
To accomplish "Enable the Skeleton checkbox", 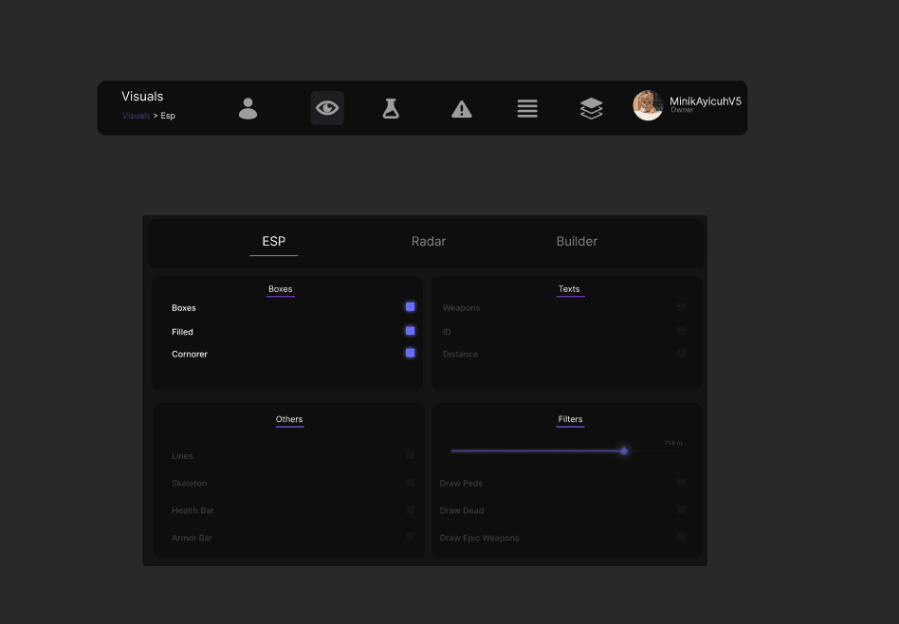I will click(x=410, y=483).
